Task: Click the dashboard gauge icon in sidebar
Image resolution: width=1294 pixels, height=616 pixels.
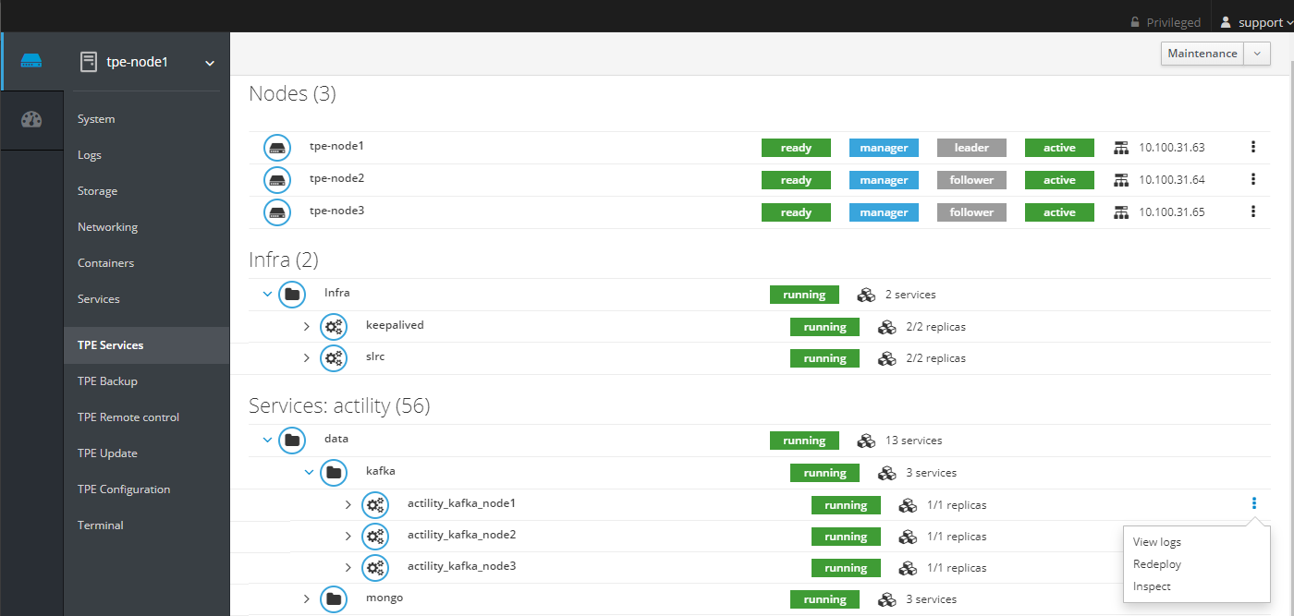Action: [31, 119]
